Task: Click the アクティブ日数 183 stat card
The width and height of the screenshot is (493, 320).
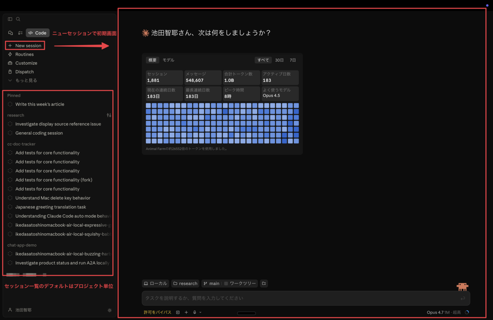Action: (280, 77)
